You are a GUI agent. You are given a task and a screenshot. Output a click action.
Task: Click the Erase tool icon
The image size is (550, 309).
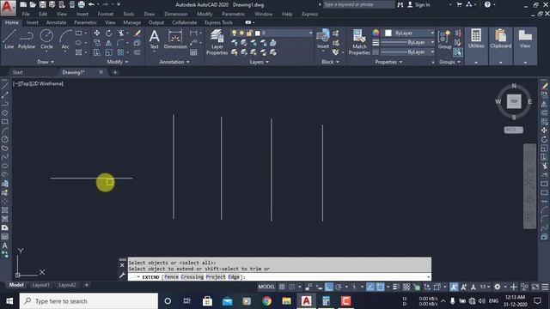[x=137, y=33]
